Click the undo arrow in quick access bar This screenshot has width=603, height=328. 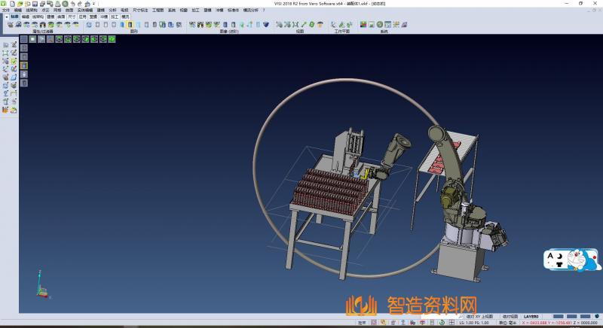(x=72, y=4)
